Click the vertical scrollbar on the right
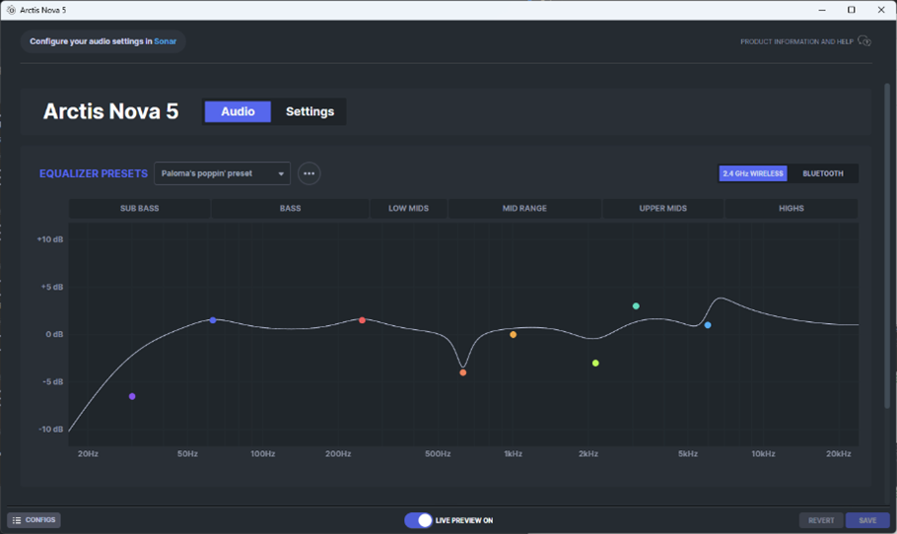 click(x=887, y=246)
